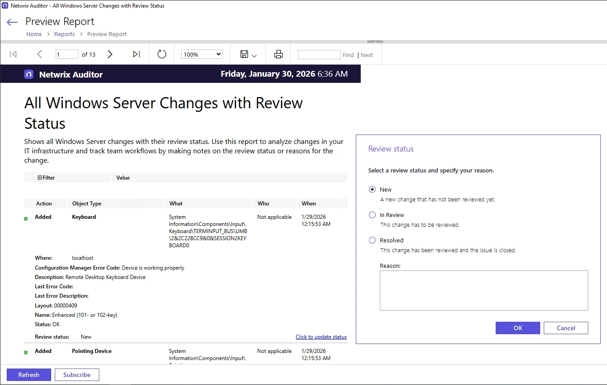Image resolution: width=607 pixels, height=385 pixels.
Task: Choose the Resolved status radio button
Action: click(x=372, y=240)
